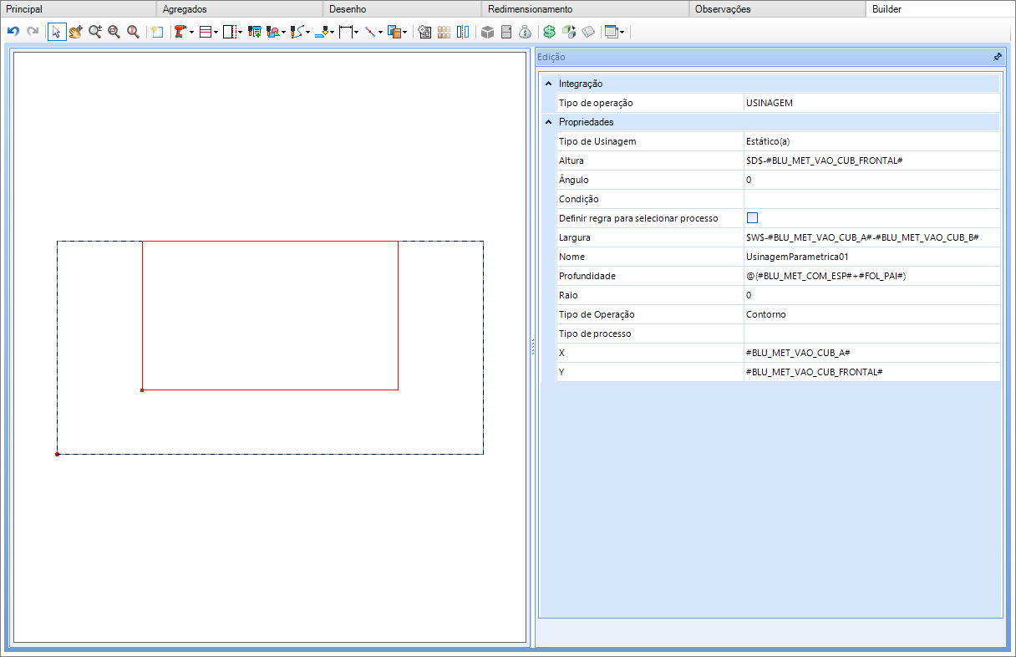Collapse the Propriedades section

(x=548, y=122)
